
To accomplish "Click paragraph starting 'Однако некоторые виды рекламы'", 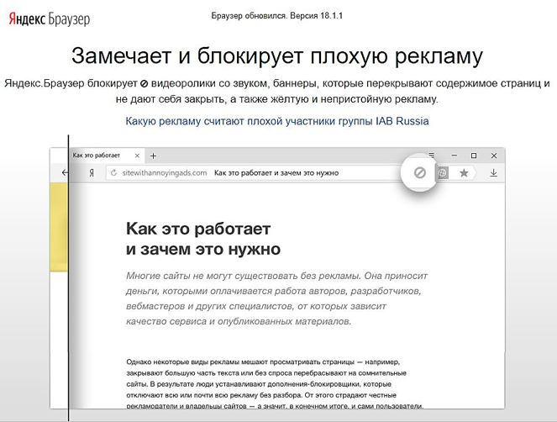I will click(x=275, y=384).
